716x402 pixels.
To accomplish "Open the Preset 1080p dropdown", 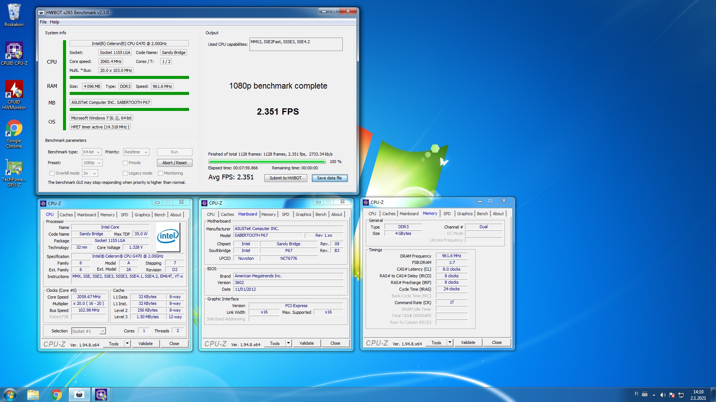I will click(x=92, y=163).
